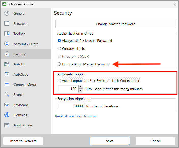Image resolution: width=179 pixels, height=148 pixels.
Task: Click Reset all warnings to show link
Action: [76, 116]
